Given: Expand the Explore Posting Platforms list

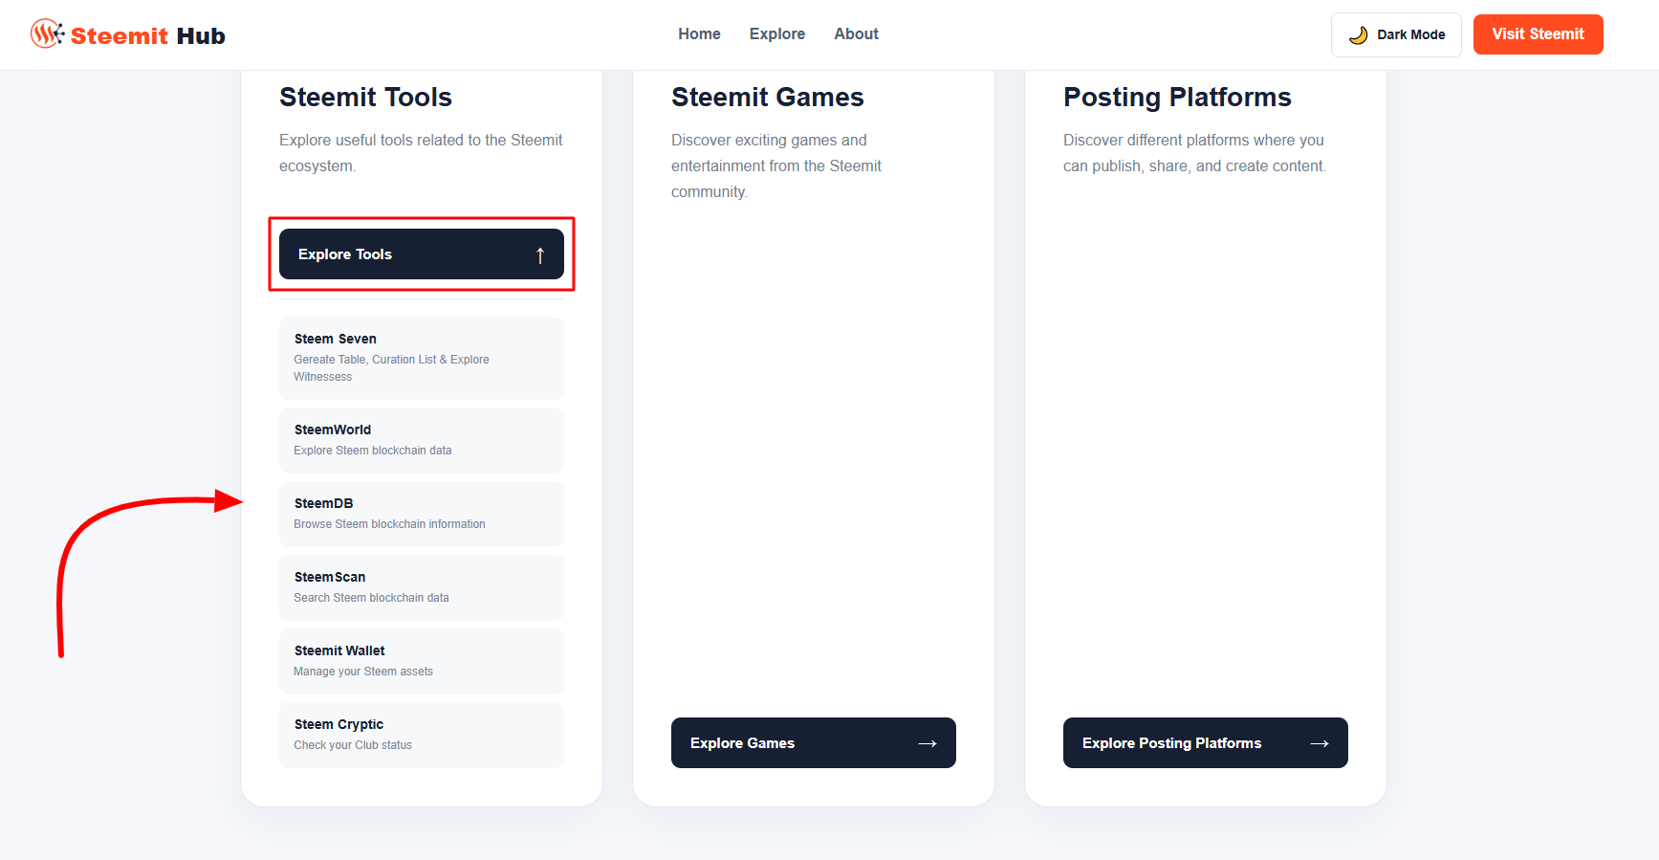Looking at the screenshot, I should [x=1206, y=742].
